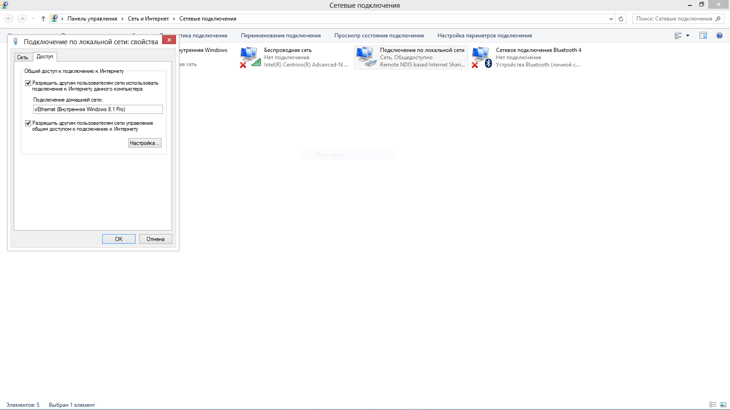730x410 pixels.
Task: Toggle the preview pane icon
Action: pyautogui.click(x=703, y=36)
